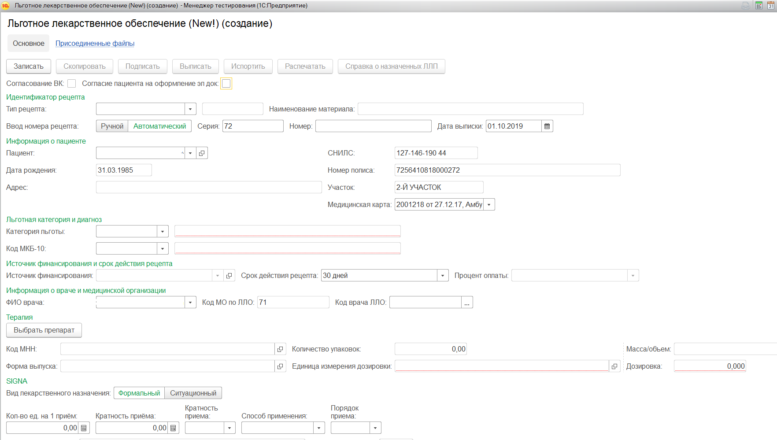Expand the Порядок приема dropdown
This screenshot has height=440, width=777.
(375, 428)
